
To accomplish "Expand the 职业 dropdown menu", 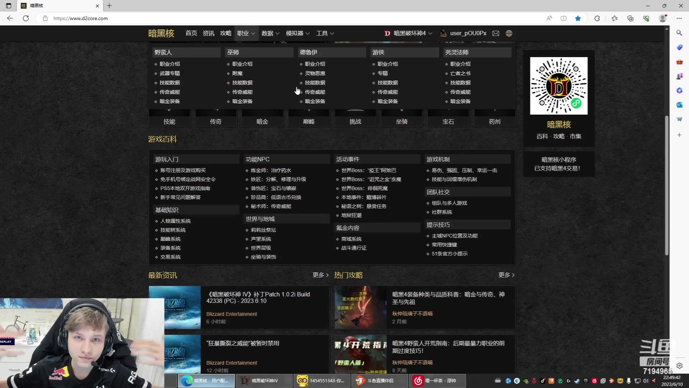I will point(246,33).
